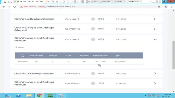Open the VMware VM menu
Viewport: 175px width, 98px height.
[x=33, y=2]
